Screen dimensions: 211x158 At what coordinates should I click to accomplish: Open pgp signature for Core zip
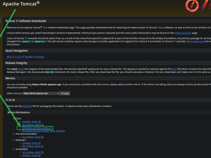[28, 122]
